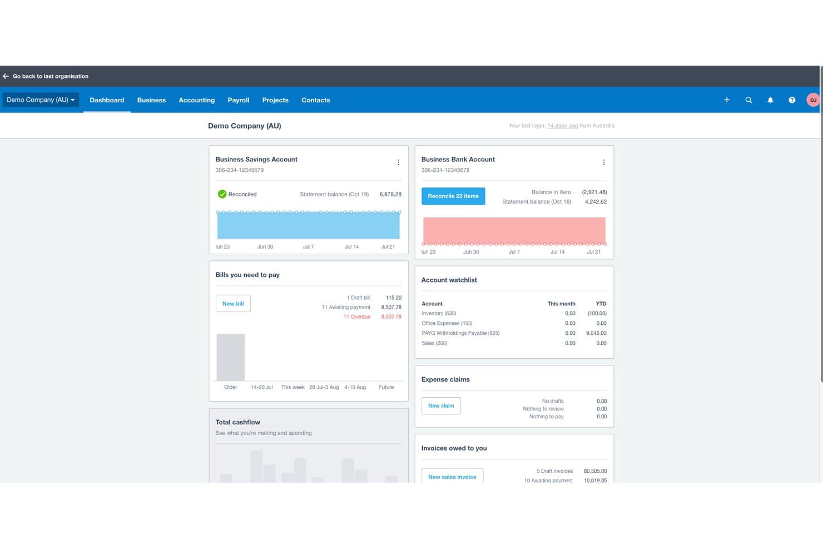The image size is (823, 549).
Task: Open the Bills you need to pay heading
Action: pos(247,275)
